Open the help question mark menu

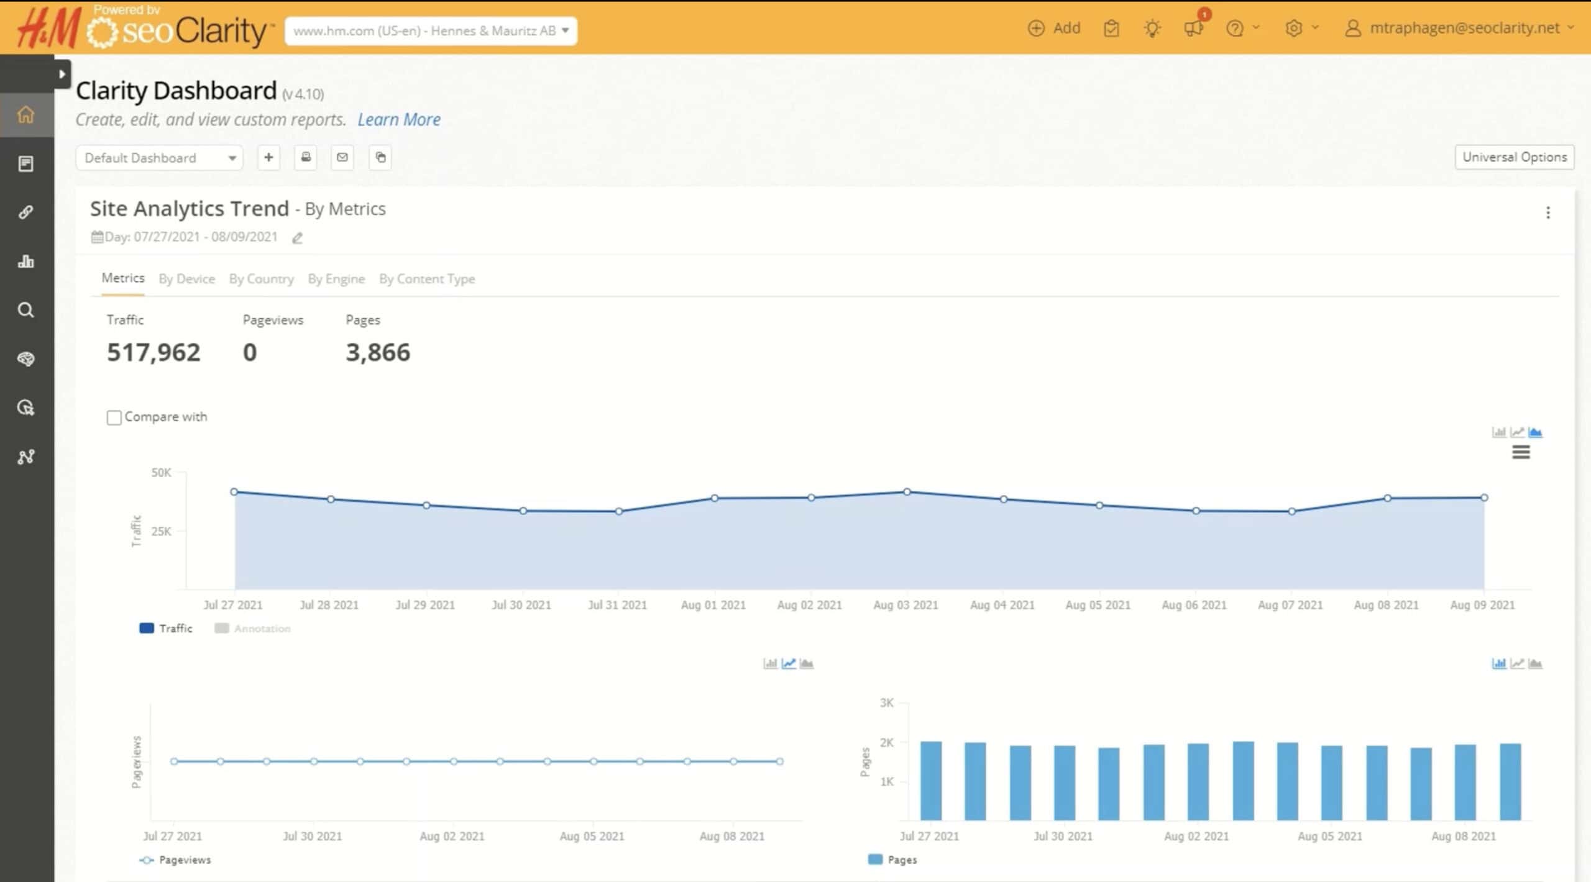point(1242,29)
